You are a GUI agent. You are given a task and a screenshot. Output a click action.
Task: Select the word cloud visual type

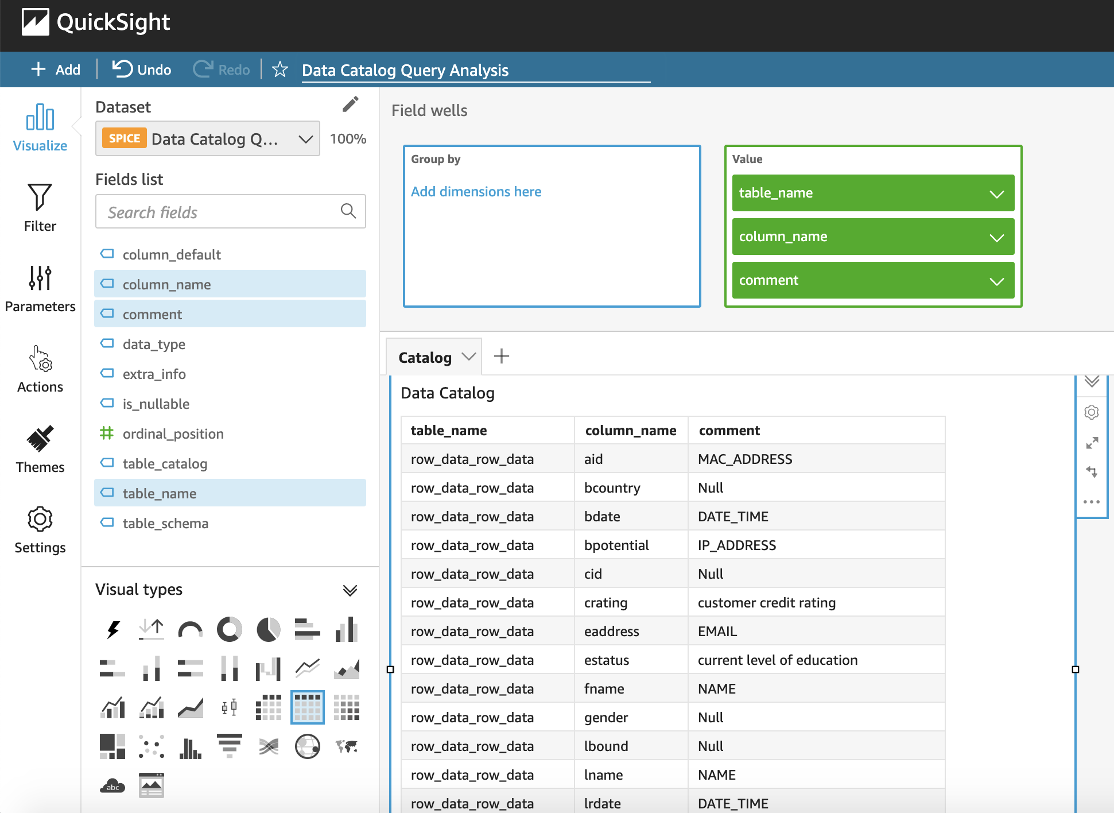(112, 785)
